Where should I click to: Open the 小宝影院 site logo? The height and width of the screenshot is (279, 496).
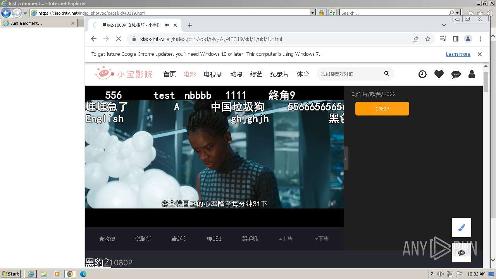(124, 73)
